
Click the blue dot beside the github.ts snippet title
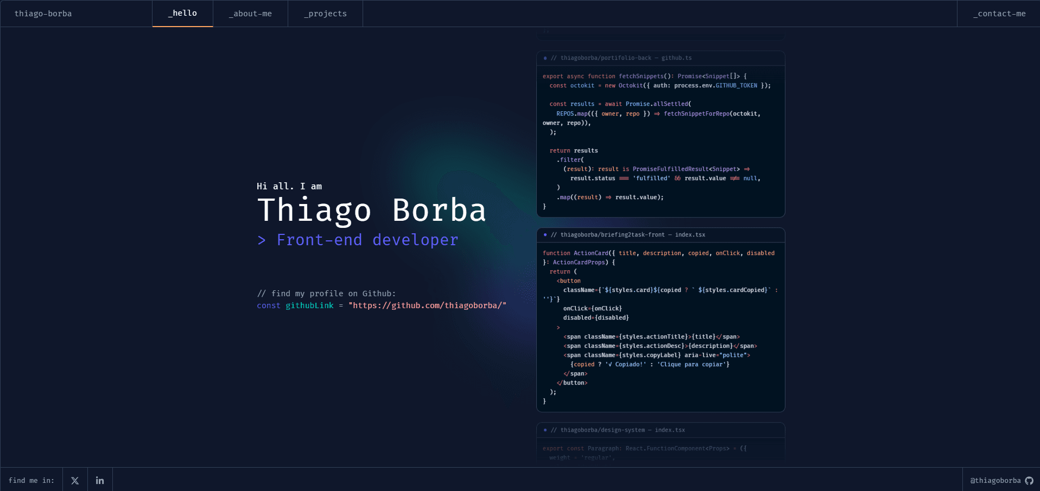coord(545,58)
